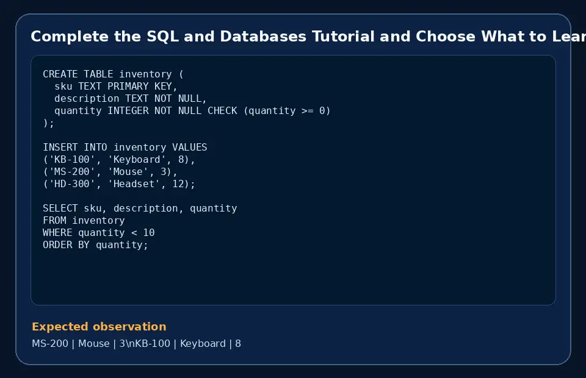586x378 pixels.
Task: Click the closing ');' line of CREATE TABLE
Action: [x=49, y=123]
